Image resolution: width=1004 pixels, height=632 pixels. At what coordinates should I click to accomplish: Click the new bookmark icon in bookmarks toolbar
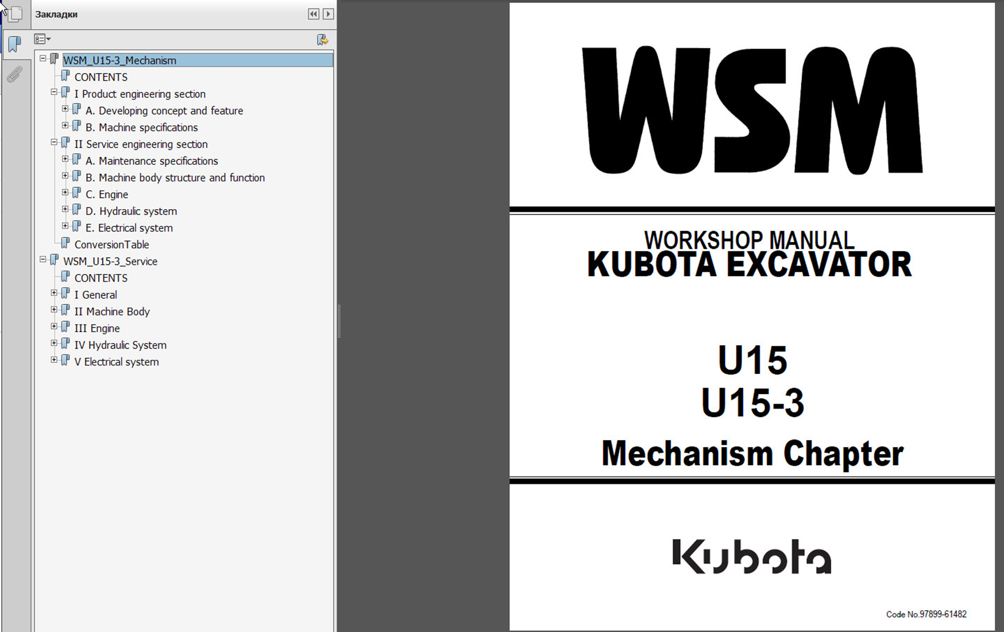322,40
